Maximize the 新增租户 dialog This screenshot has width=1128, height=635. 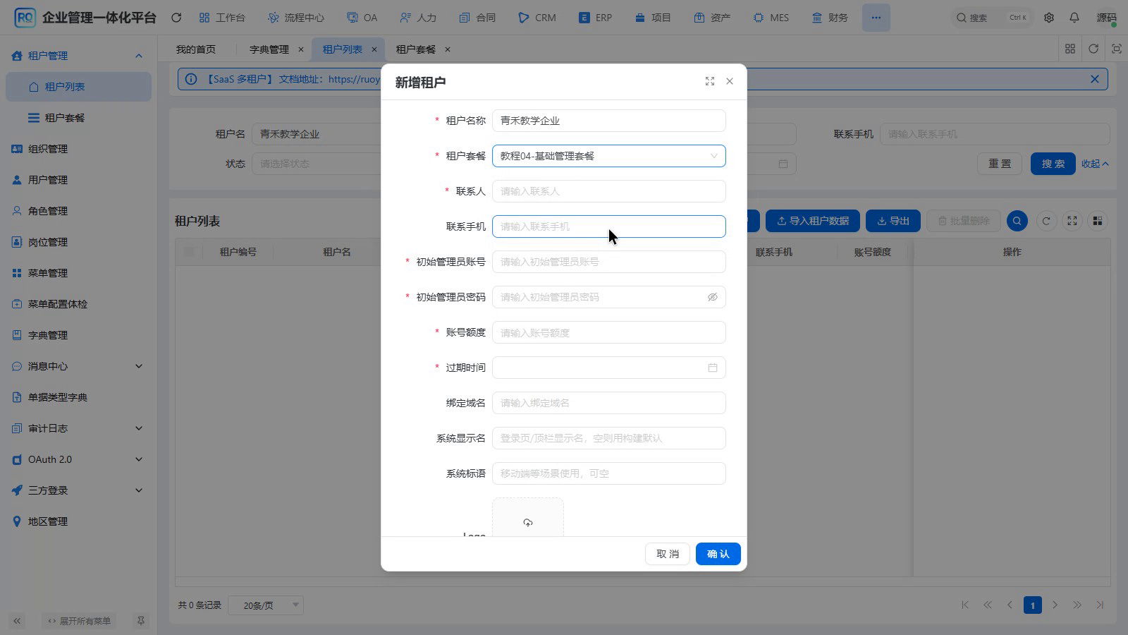click(x=710, y=81)
